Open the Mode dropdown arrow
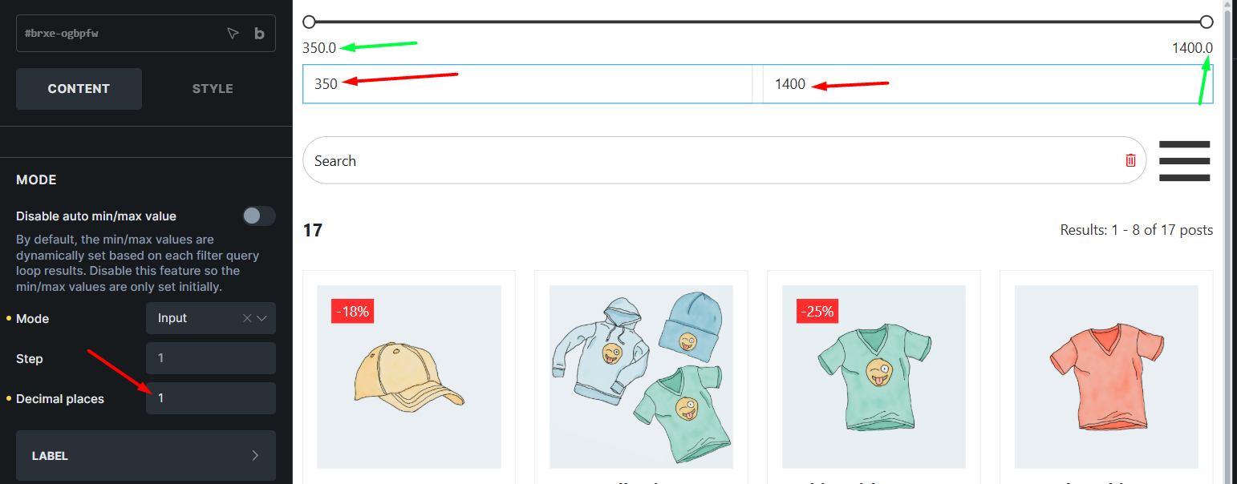The image size is (1237, 484). click(x=262, y=318)
